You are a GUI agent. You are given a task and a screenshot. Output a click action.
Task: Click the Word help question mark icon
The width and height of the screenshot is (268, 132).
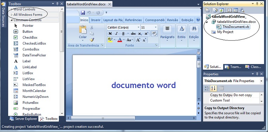click(198, 20)
